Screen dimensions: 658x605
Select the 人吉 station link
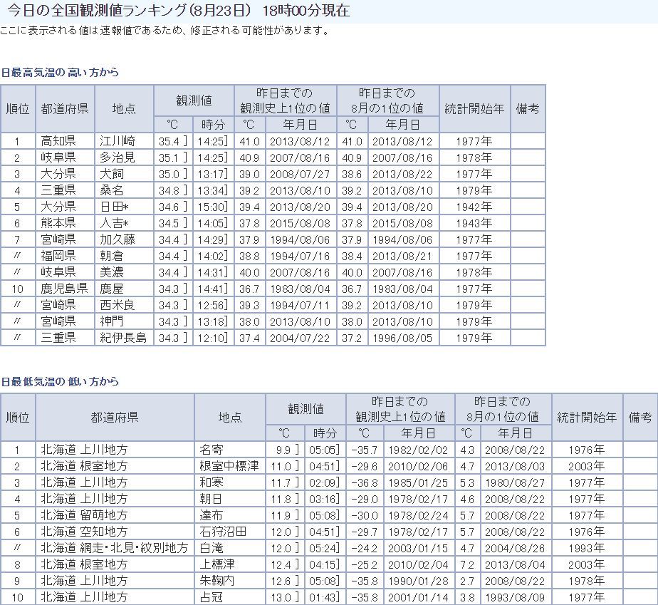coord(114,223)
